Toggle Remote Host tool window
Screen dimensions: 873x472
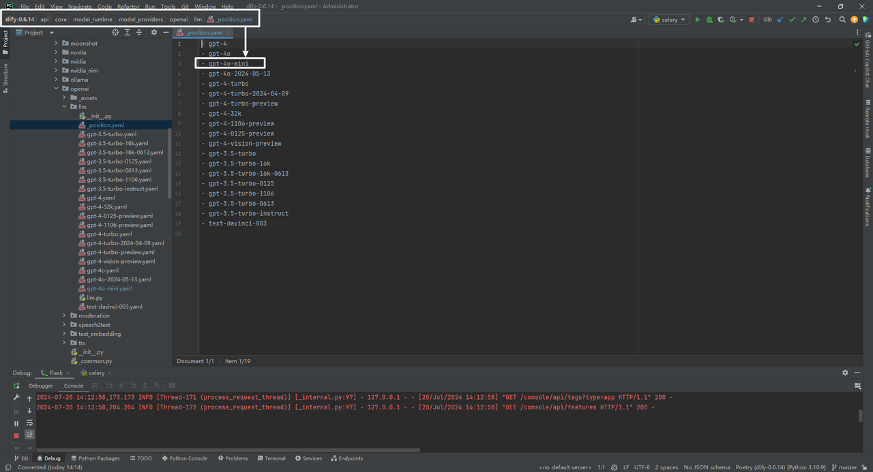(868, 119)
